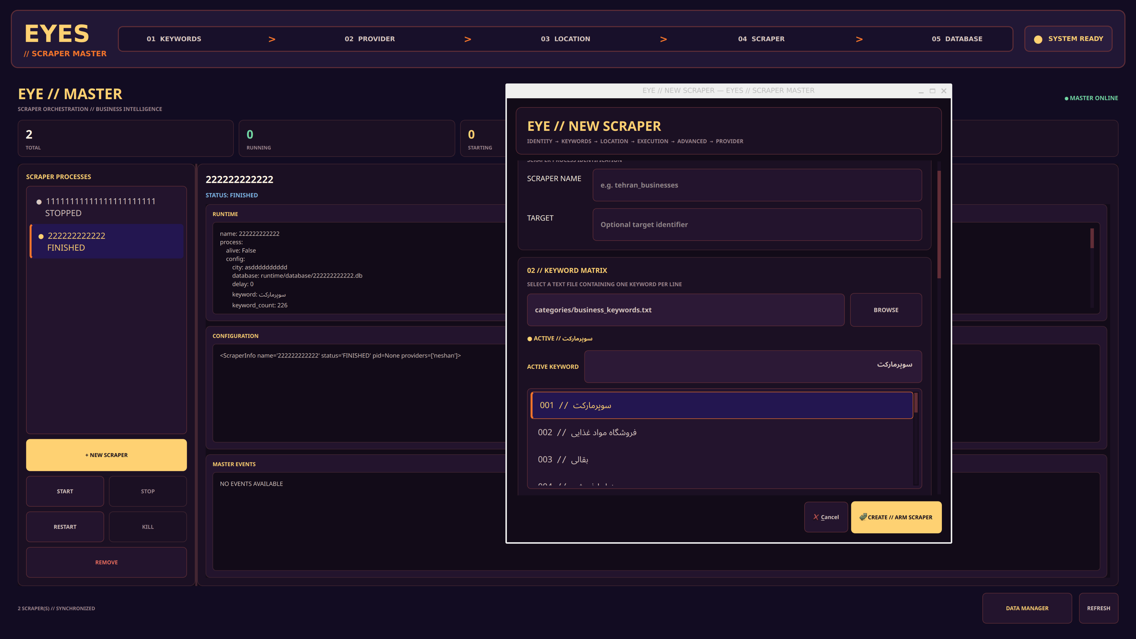The height and width of the screenshot is (639, 1136).
Task: Click the STATUS: FINISHED label
Action: point(231,195)
